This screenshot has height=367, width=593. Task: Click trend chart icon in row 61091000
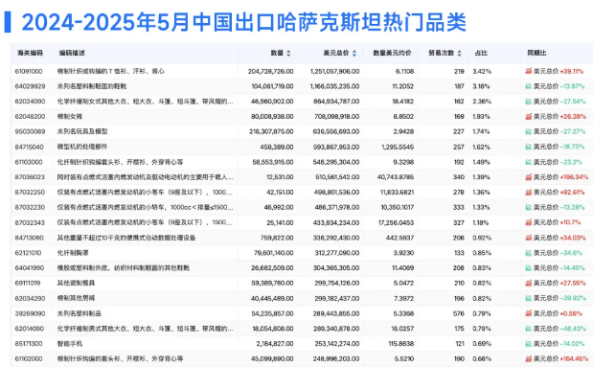tap(528, 71)
